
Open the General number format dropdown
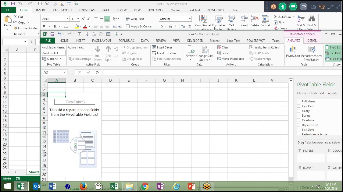pyautogui.click(x=190, y=19)
